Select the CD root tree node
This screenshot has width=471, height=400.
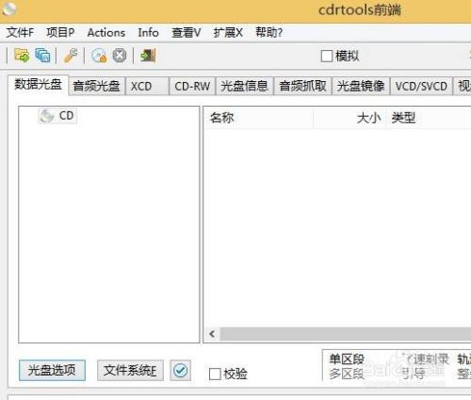pyautogui.click(x=57, y=116)
